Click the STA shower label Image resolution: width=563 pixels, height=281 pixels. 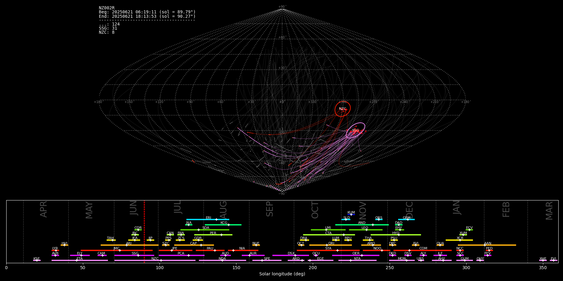[x=328, y=249]
